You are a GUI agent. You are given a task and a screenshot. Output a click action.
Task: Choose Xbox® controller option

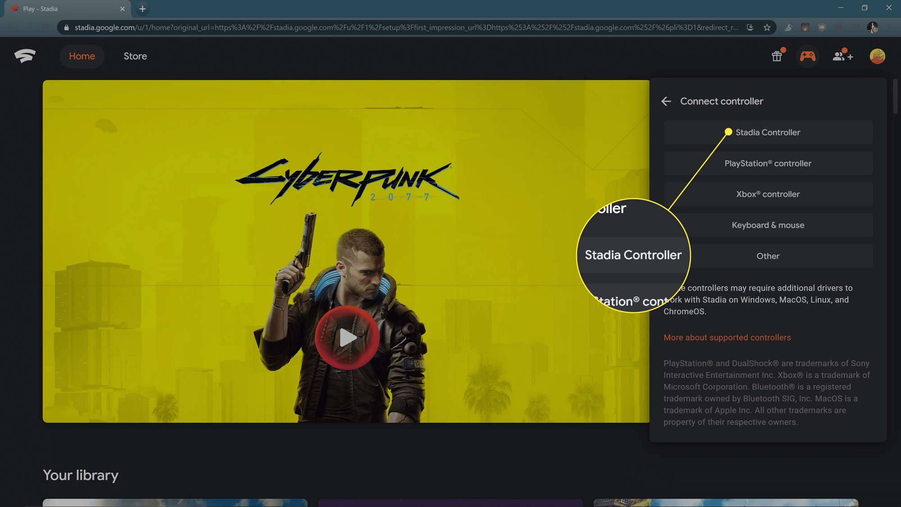[768, 194]
